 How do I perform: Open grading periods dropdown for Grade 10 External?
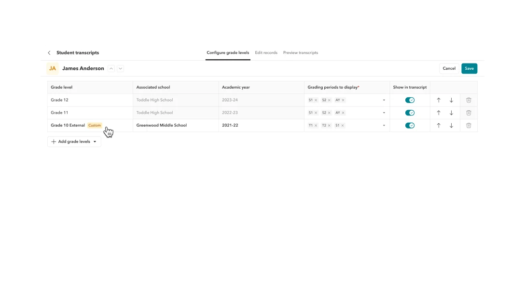pyautogui.click(x=384, y=125)
